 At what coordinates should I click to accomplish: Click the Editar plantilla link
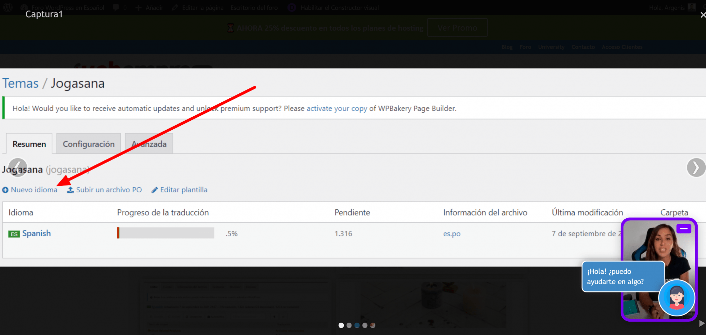coord(184,190)
